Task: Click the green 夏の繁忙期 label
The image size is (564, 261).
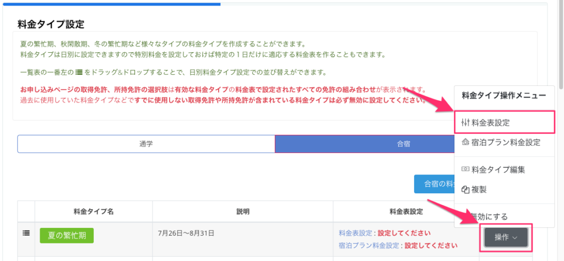Action: pos(66,235)
